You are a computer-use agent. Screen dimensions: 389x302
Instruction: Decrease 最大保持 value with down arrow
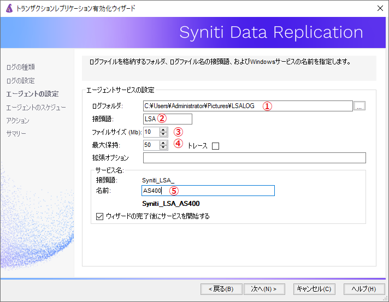[163, 147]
